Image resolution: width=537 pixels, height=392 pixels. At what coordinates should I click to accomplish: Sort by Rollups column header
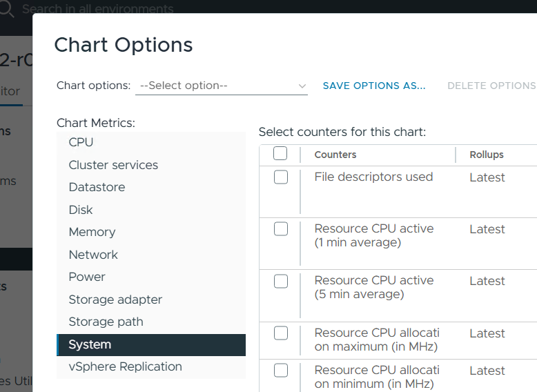[x=487, y=155]
